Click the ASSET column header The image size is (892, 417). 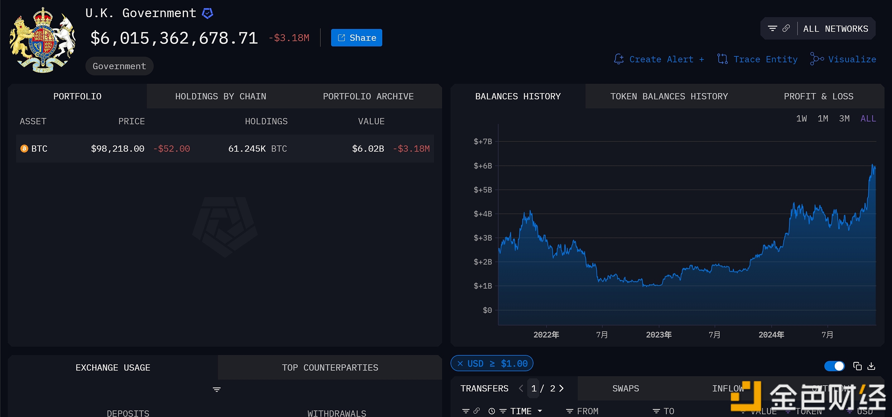pyautogui.click(x=33, y=121)
